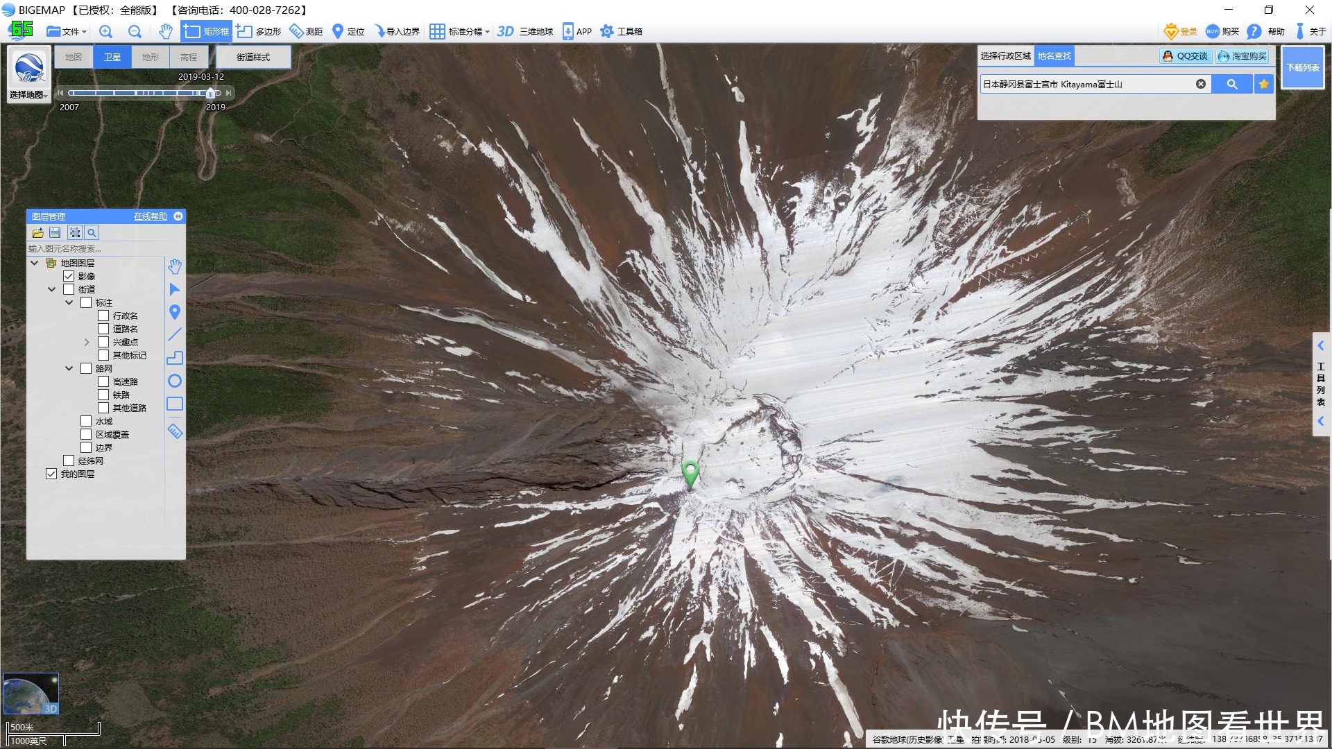Viewport: 1332px width, 749px height.
Task: Enable the 水域 checkbox
Action: click(86, 421)
